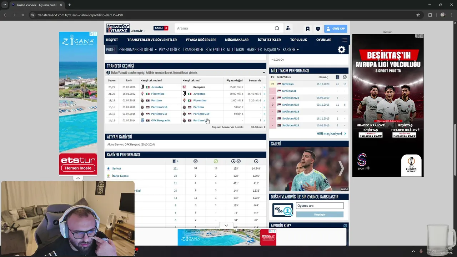Click the Canlı live scores button
Viewport: 457px width, 257px height.
[x=161, y=28]
